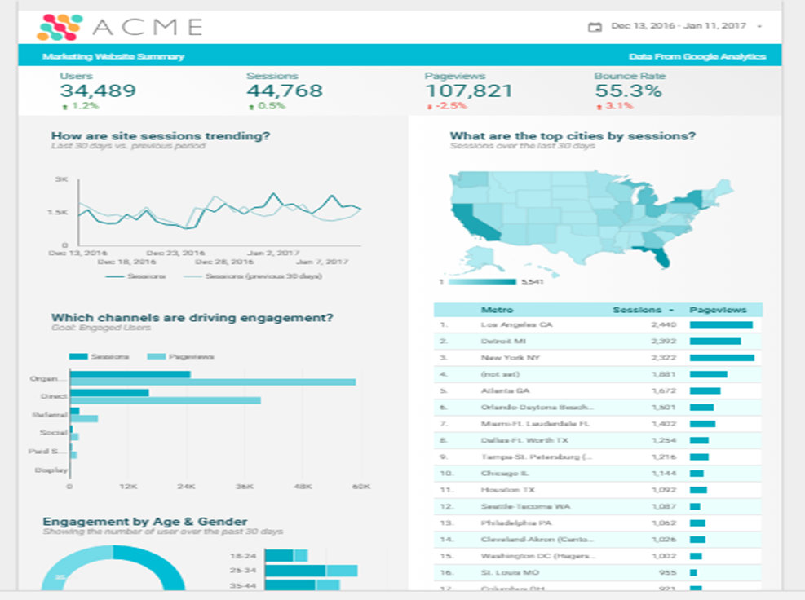
Task: Click the Philadelphia PA metro cell
Action: (516, 523)
